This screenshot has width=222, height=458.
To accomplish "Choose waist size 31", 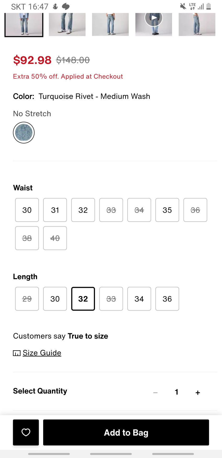I will click(55, 210).
